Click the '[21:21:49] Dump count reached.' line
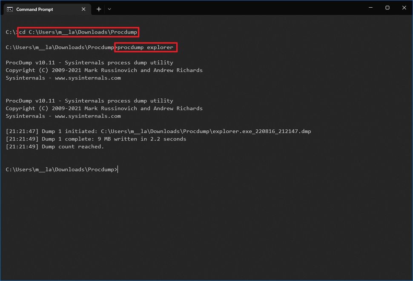The height and width of the screenshot is (281, 413). coord(55,146)
